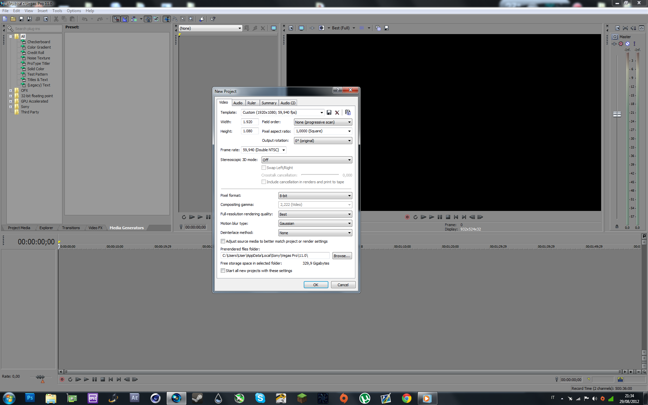Open Skype from the taskbar

click(260, 398)
